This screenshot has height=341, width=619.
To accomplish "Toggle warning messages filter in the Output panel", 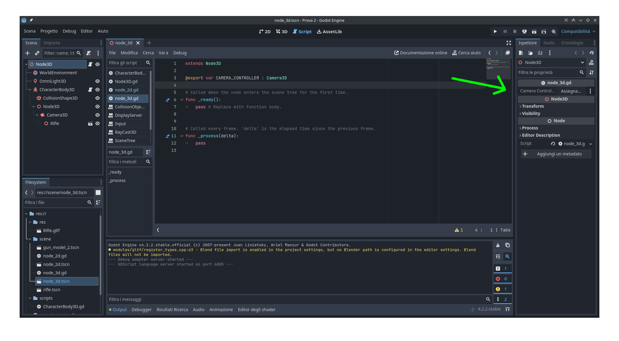I will (x=502, y=289).
